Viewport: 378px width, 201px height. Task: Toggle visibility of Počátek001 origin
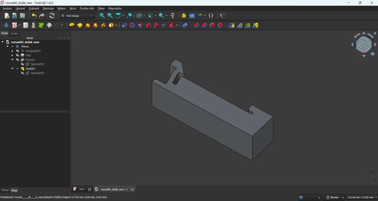click(17, 51)
